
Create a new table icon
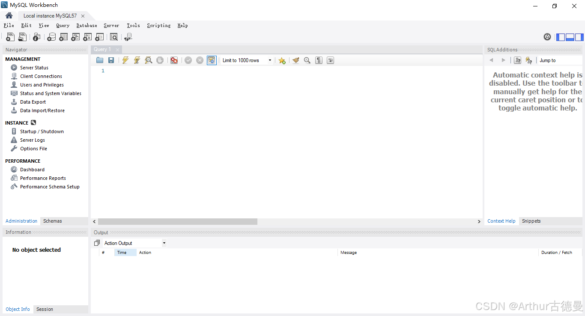click(63, 37)
